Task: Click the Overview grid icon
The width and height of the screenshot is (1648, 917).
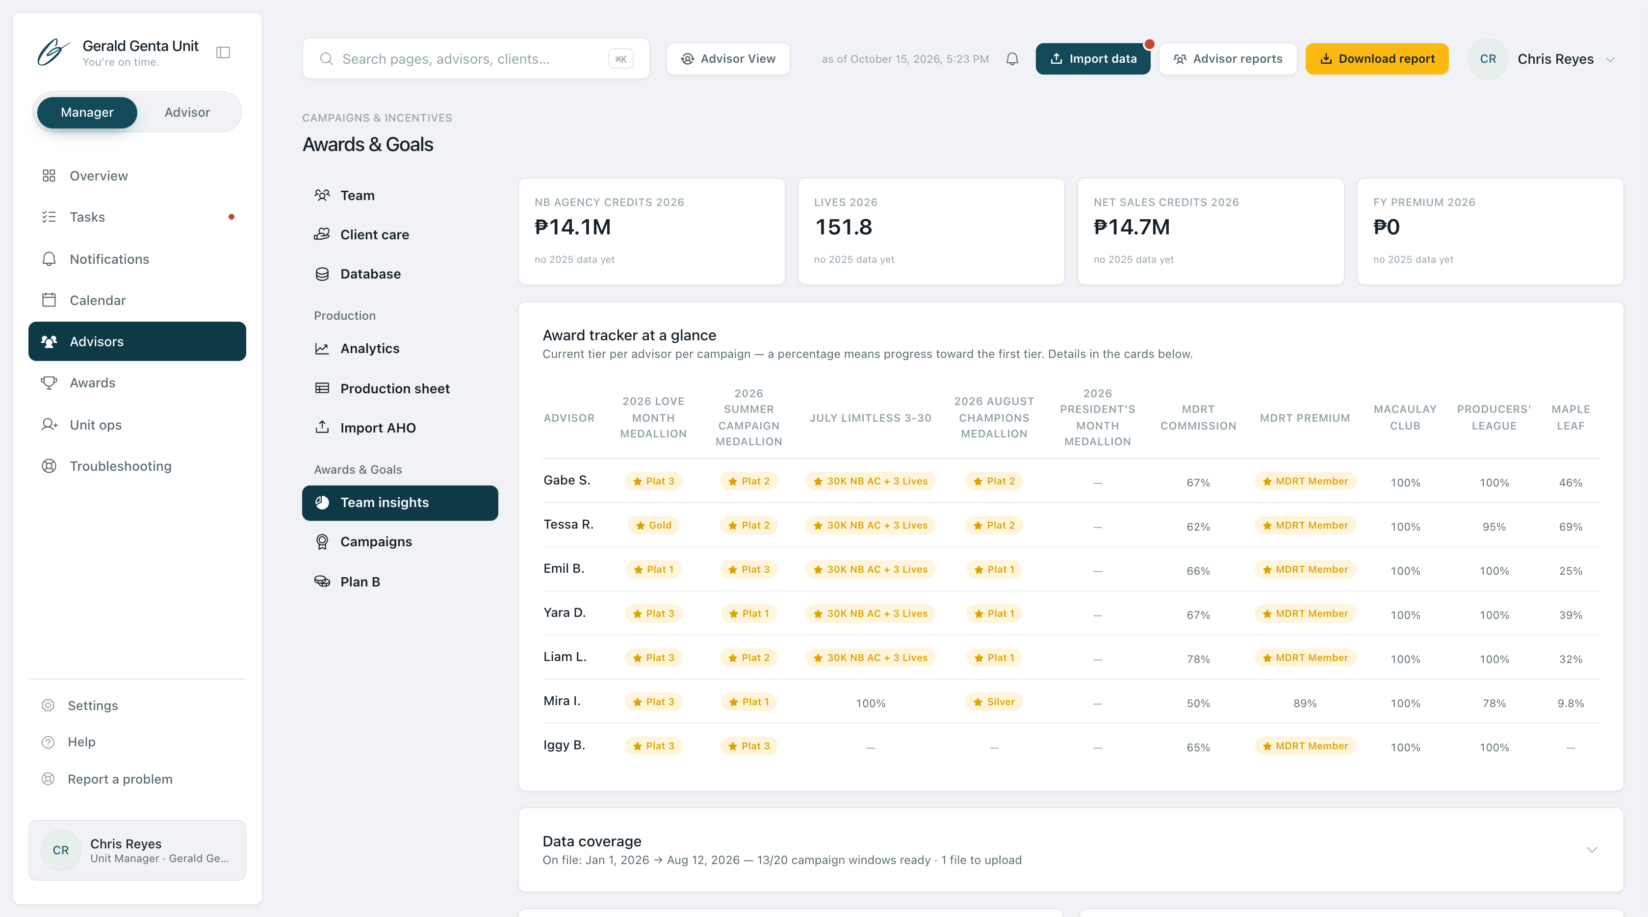Action: point(49,176)
